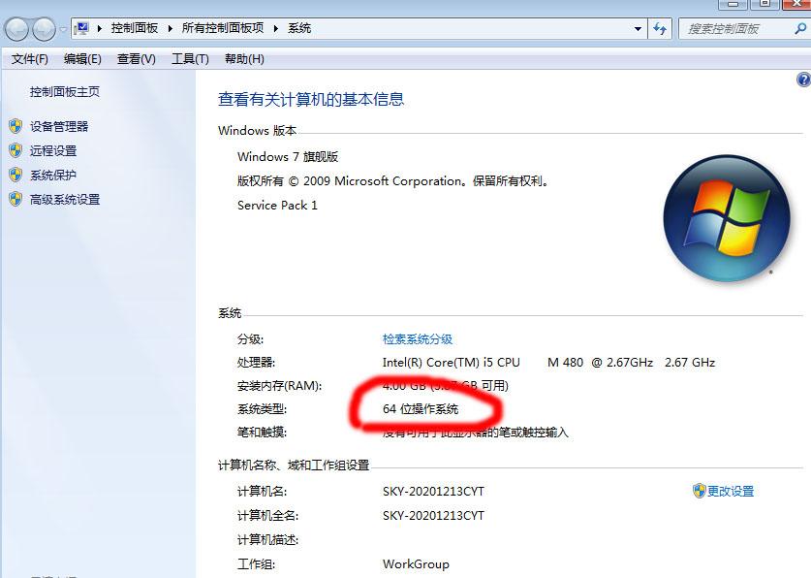Click the control panel icon in the address bar
Screen dimensions: 811x578
point(82,27)
